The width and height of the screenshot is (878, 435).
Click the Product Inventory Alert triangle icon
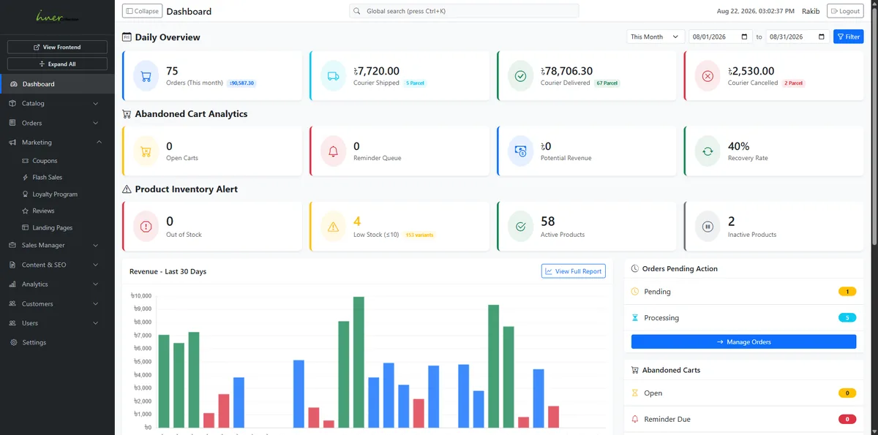click(127, 189)
